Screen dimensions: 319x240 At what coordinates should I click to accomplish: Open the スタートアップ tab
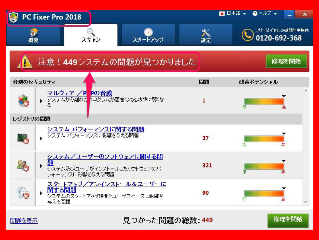[148, 35]
